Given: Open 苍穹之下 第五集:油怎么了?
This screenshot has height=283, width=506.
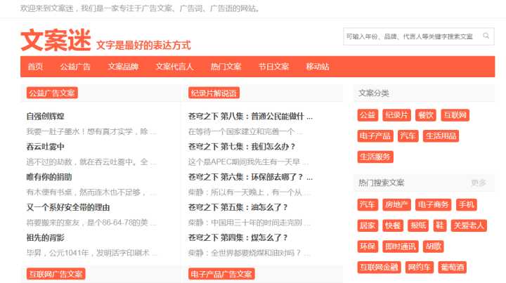Looking at the screenshot, I should coord(238,207).
